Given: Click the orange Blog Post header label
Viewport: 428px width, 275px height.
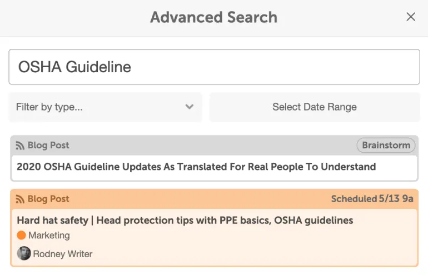Looking at the screenshot, I should 48,199.
